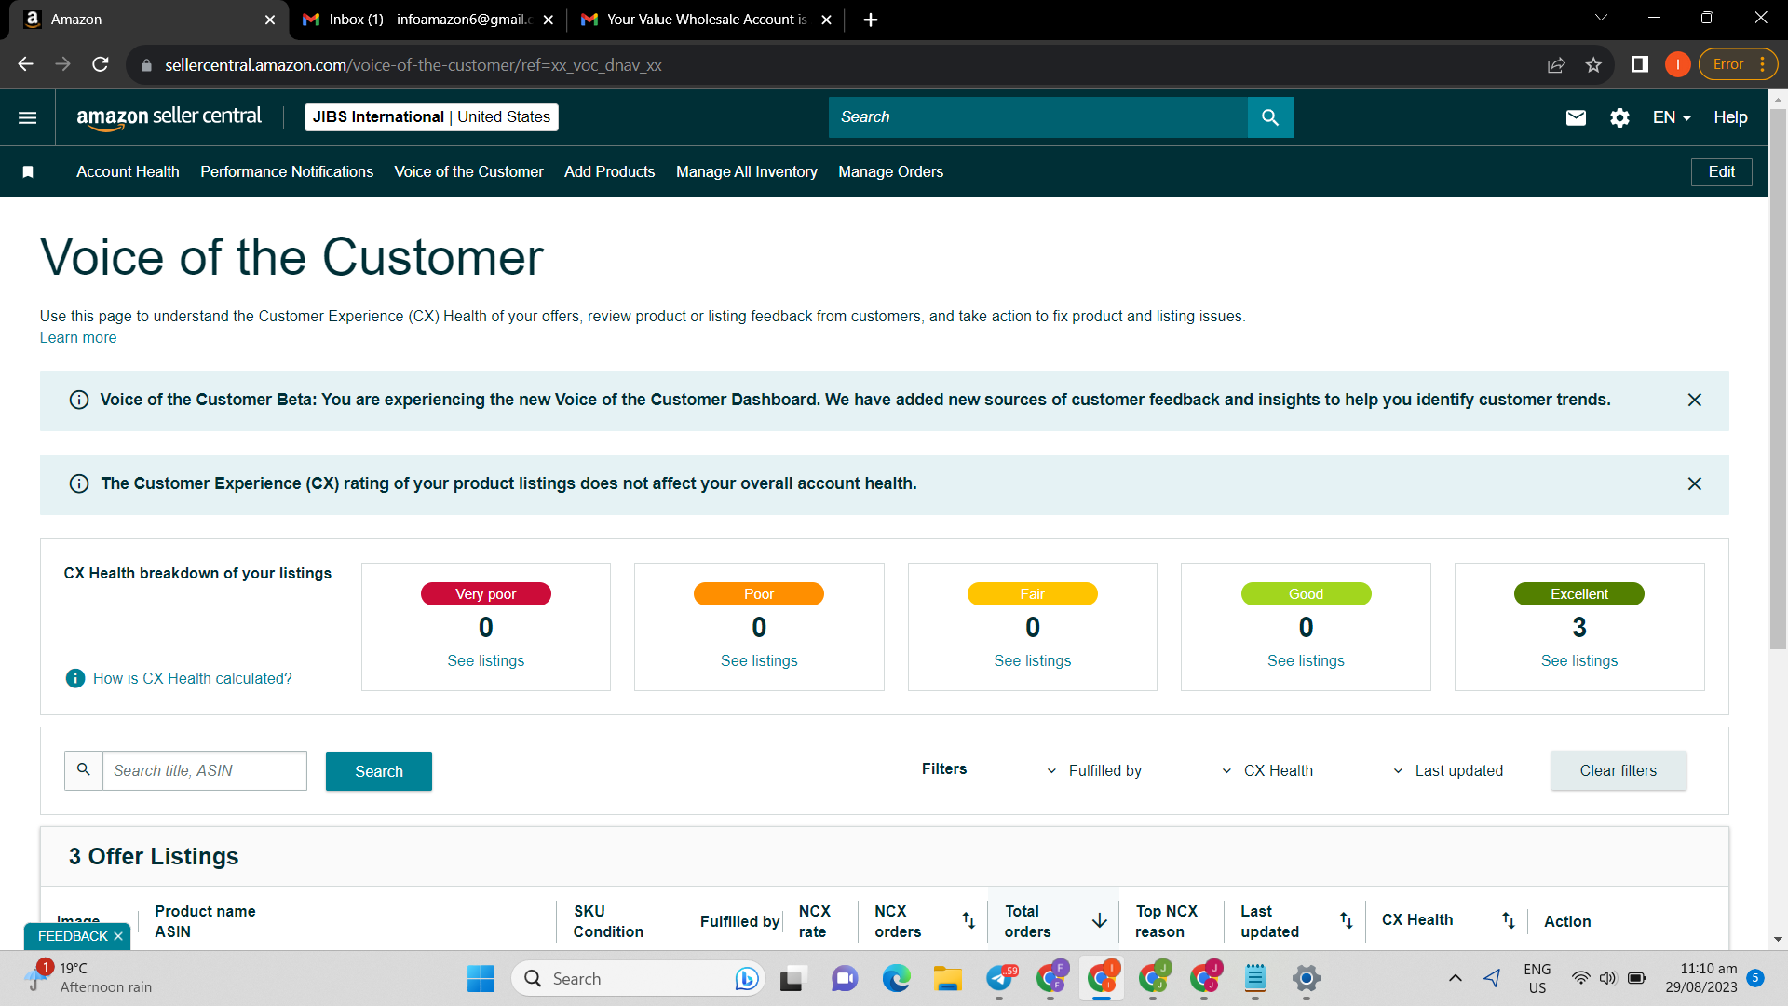See listings under Good rating
1788x1006 pixels.
(x=1306, y=660)
